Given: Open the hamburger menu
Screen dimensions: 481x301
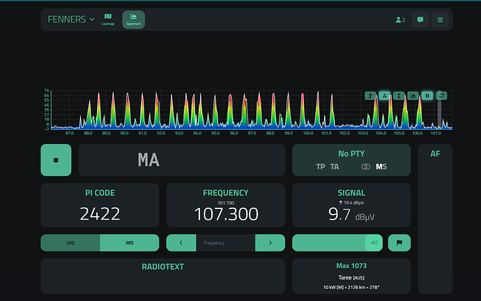Looking at the screenshot, I should point(440,20).
